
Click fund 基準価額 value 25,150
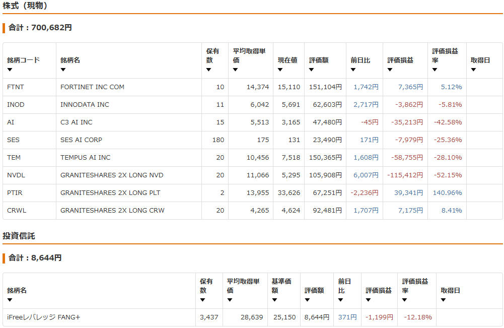pos(284,317)
